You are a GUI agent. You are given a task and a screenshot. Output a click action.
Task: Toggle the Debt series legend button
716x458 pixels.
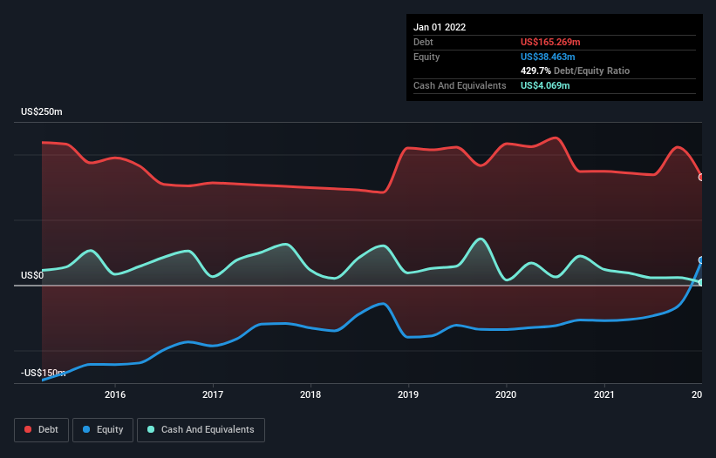click(x=42, y=430)
